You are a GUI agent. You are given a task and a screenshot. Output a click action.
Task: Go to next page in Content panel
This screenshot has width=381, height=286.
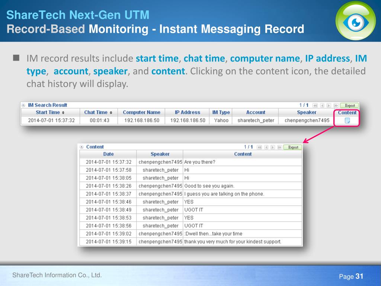(x=273, y=147)
